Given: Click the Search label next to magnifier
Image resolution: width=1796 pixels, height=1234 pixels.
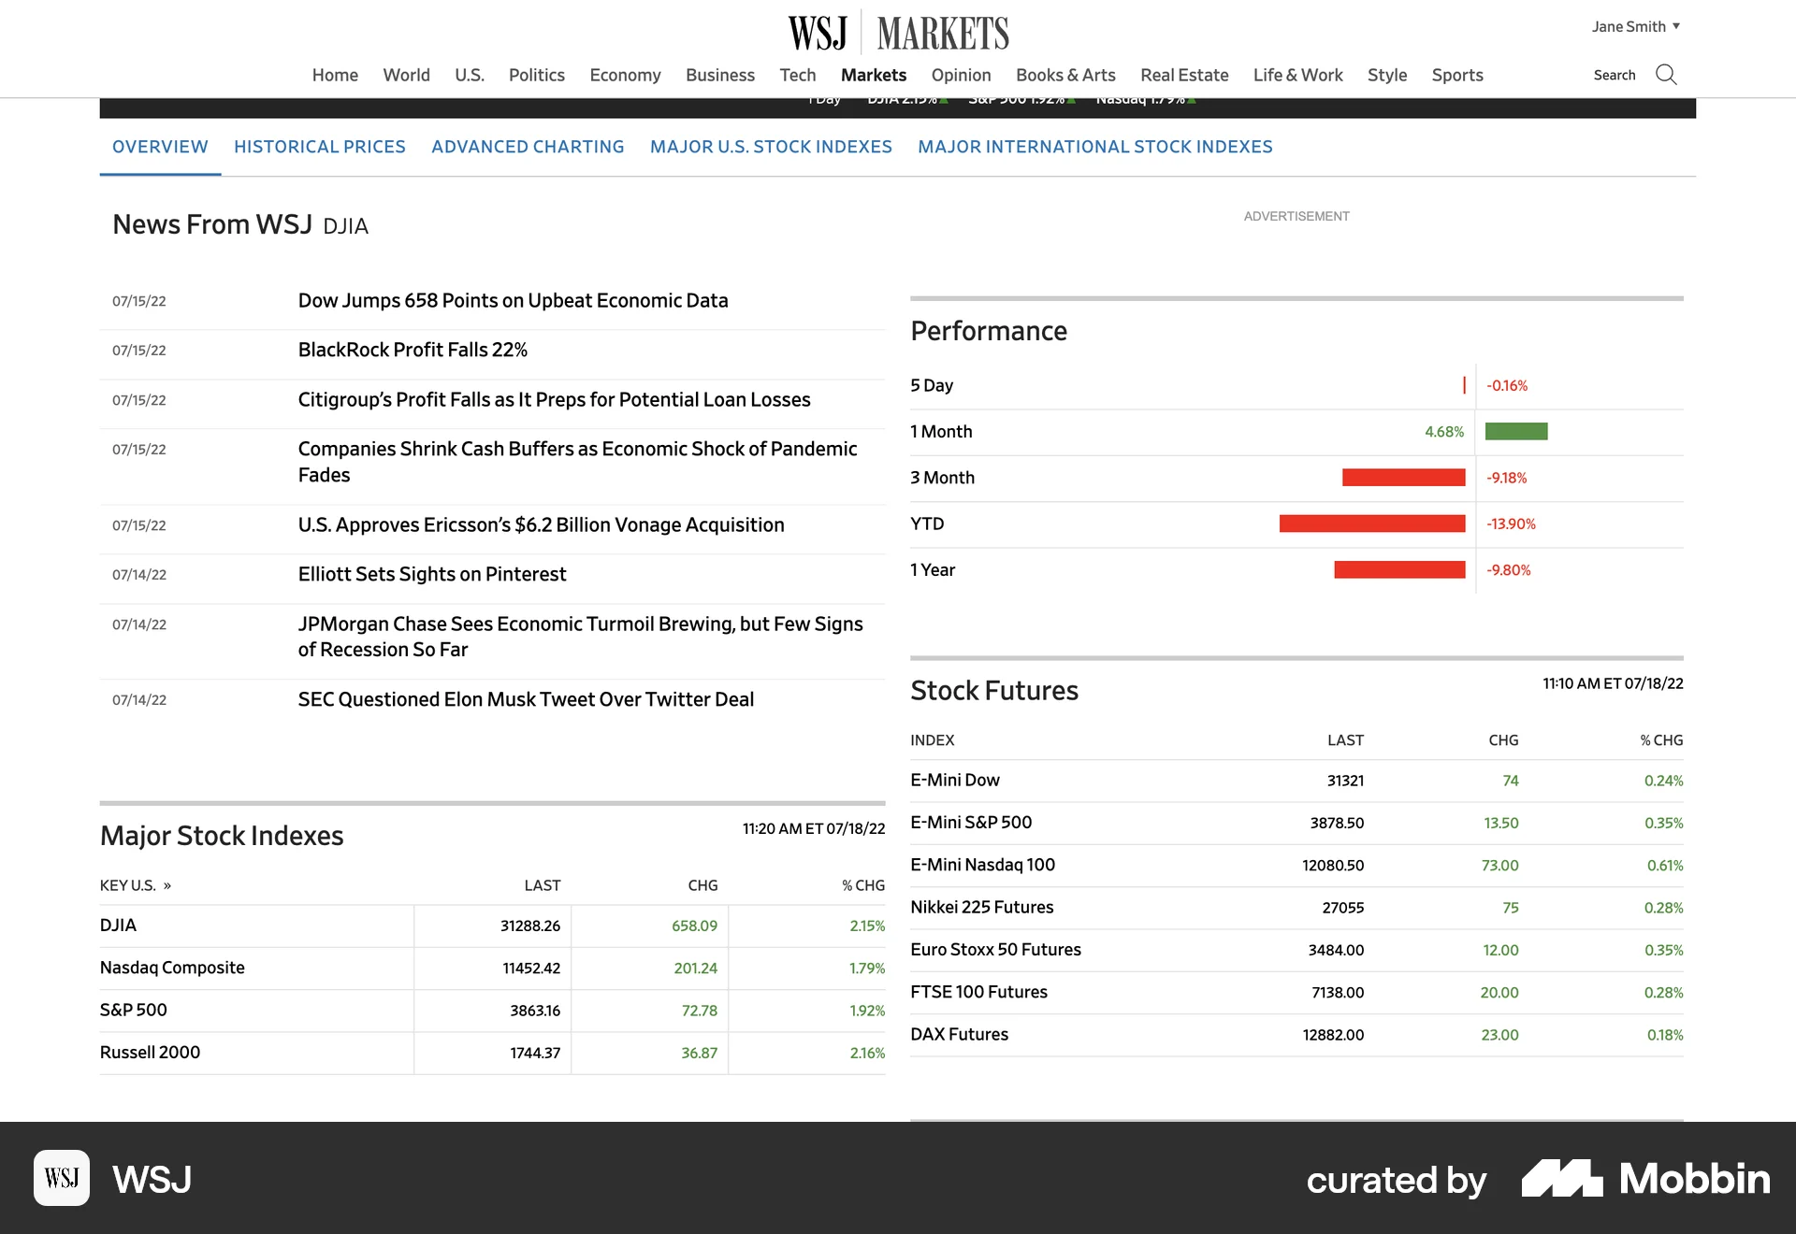Looking at the screenshot, I should [1615, 75].
